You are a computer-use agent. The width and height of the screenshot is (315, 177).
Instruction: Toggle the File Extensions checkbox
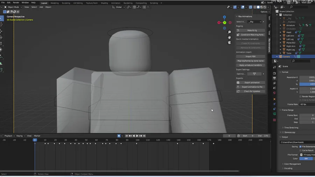301,147
